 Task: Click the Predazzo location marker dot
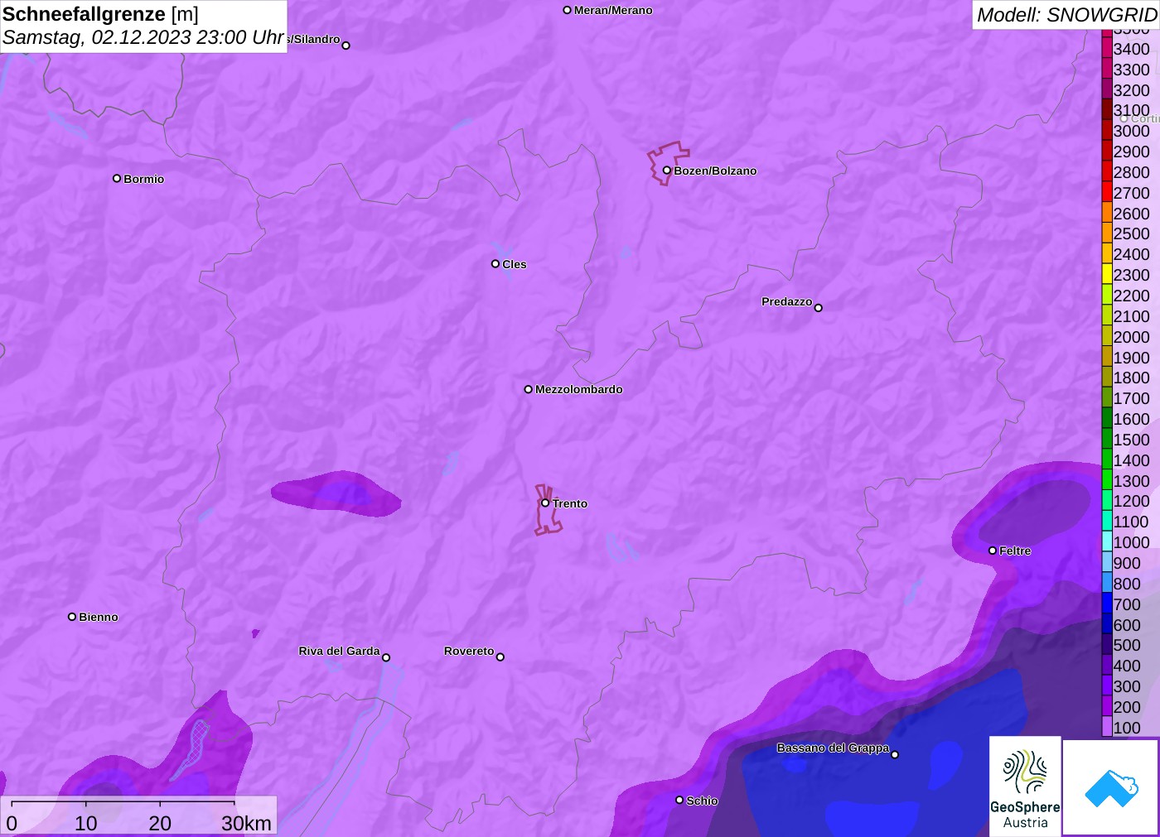click(819, 308)
